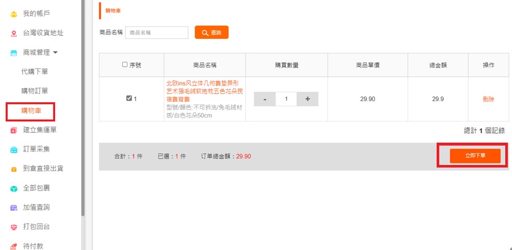Click the 台灣收貨地址 location pin icon
The image size is (512, 250).
(14, 33)
